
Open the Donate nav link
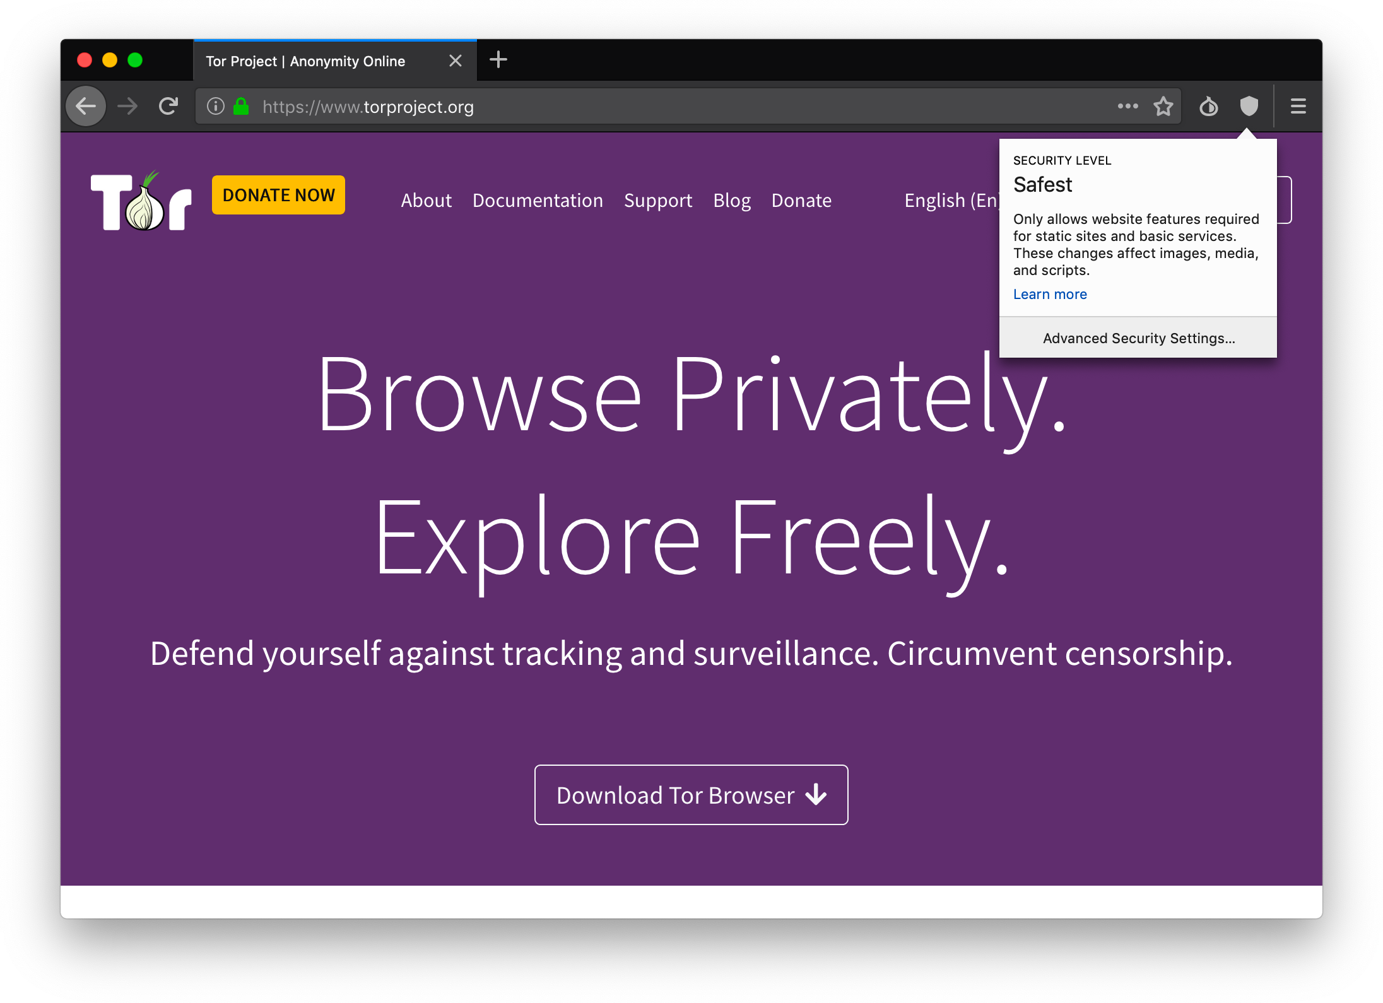801,201
